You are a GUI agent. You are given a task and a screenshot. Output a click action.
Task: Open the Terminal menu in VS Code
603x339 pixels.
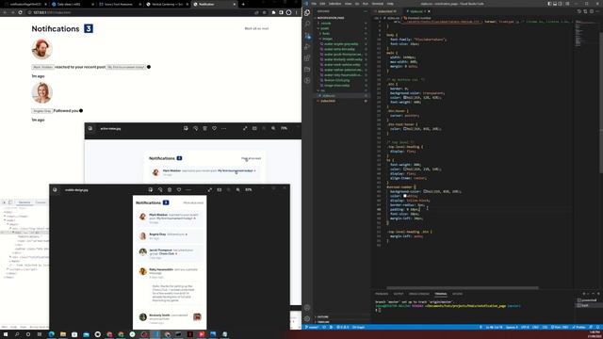tap(377, 4)
